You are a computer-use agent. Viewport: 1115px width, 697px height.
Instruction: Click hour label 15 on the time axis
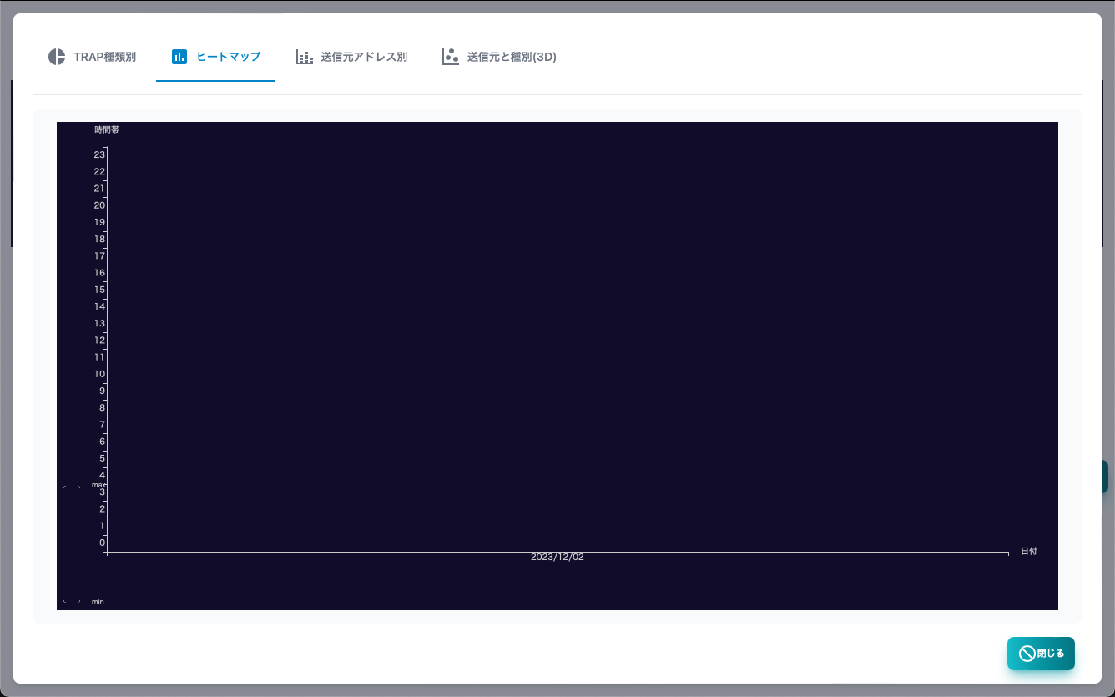pos(99,290)
